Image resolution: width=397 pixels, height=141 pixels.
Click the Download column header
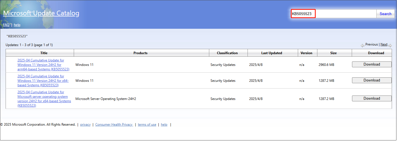[x=376, y=53]
